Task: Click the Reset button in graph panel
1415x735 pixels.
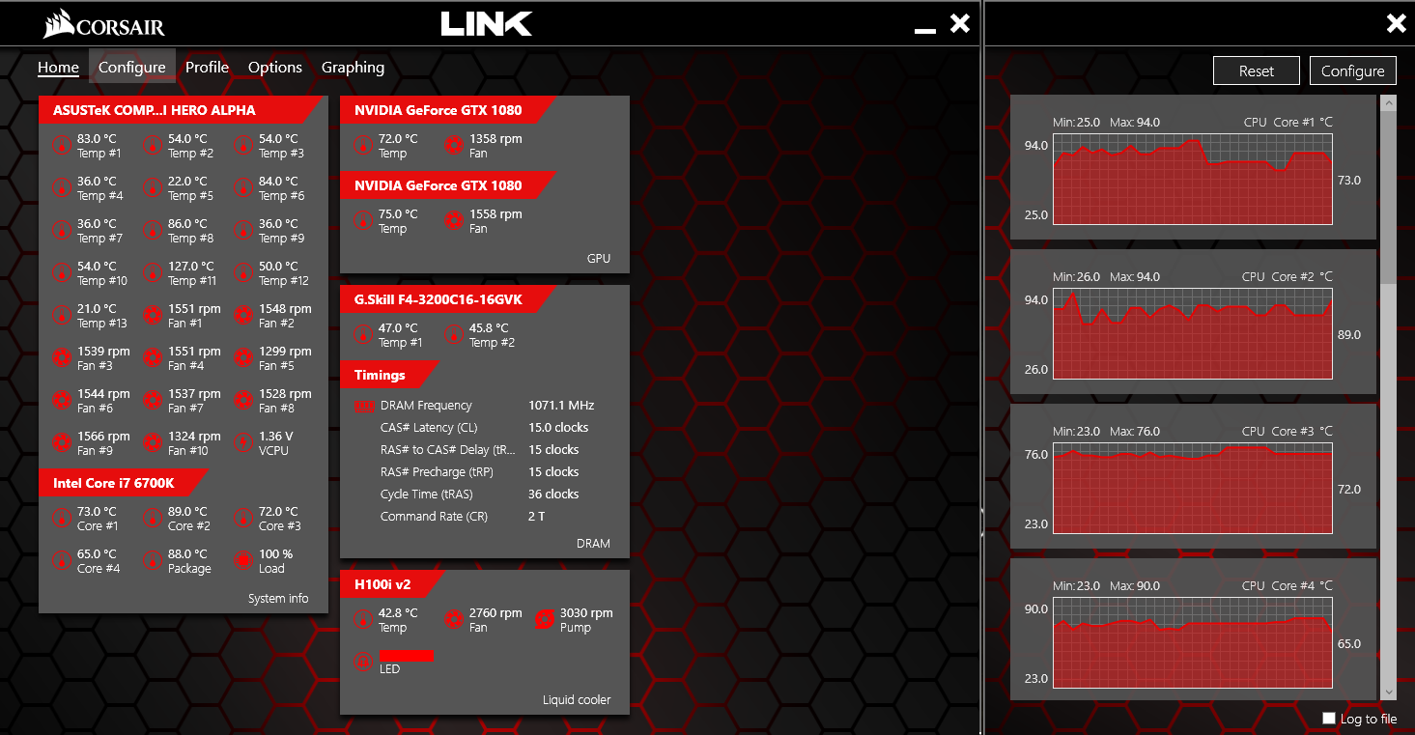Action: click(x=1257, y=71)
